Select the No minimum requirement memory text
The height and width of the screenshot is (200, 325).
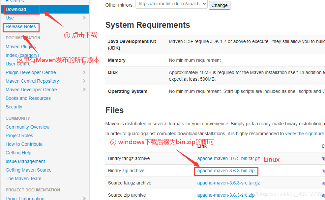195,60
